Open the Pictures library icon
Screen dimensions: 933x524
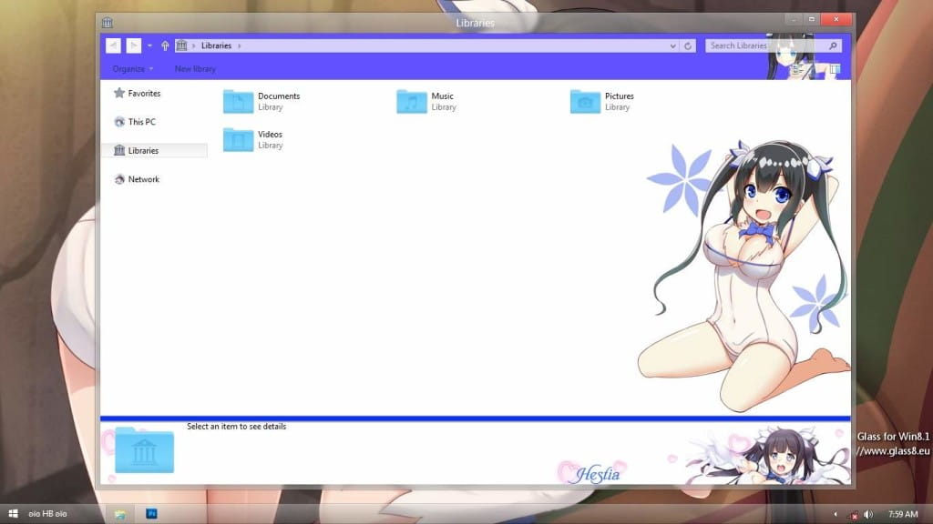point(583,101)
